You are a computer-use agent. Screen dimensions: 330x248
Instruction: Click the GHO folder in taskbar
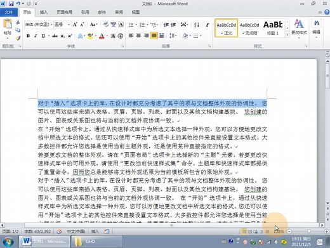tap(96, 242)
